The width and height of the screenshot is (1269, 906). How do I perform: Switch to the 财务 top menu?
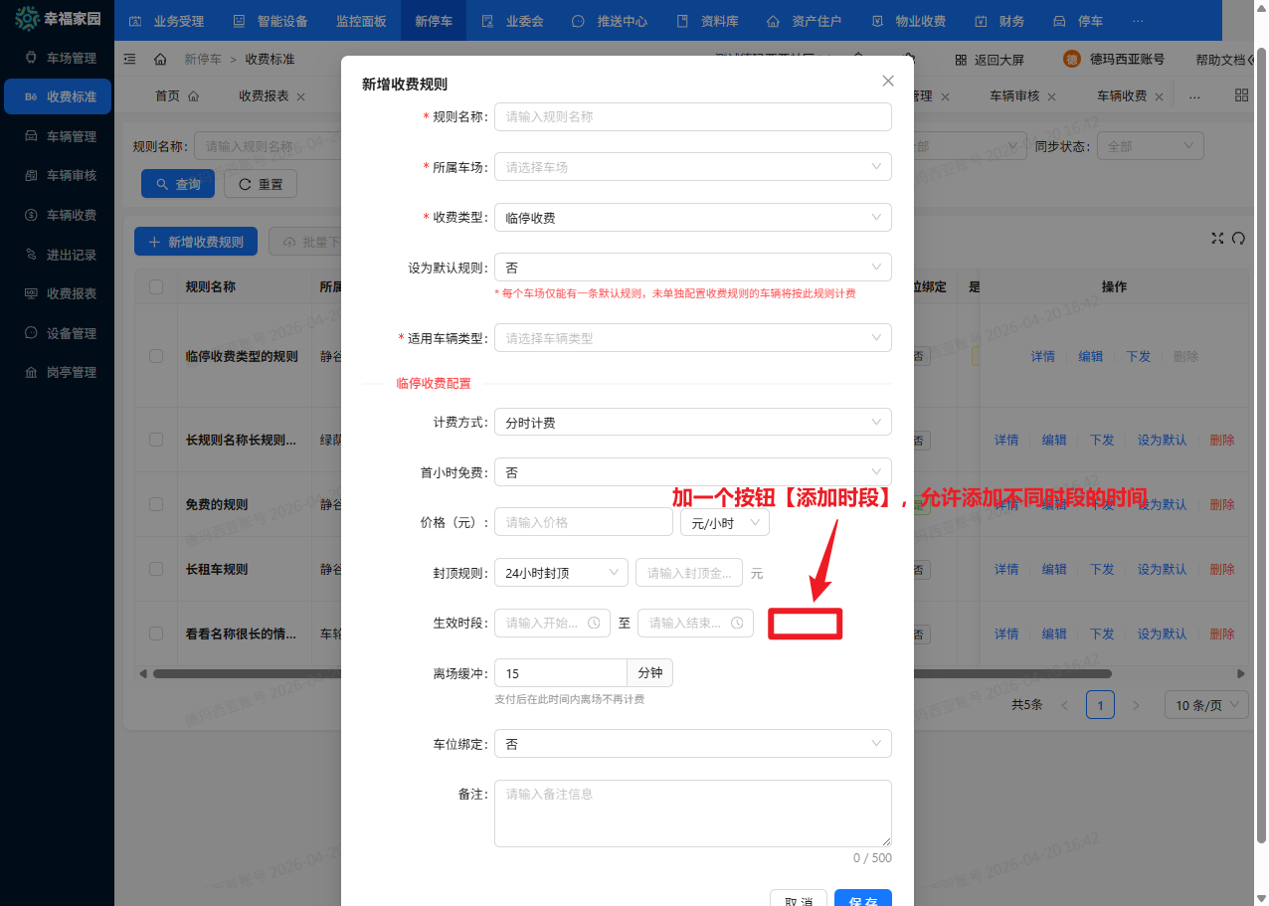[x=999, y=21]
